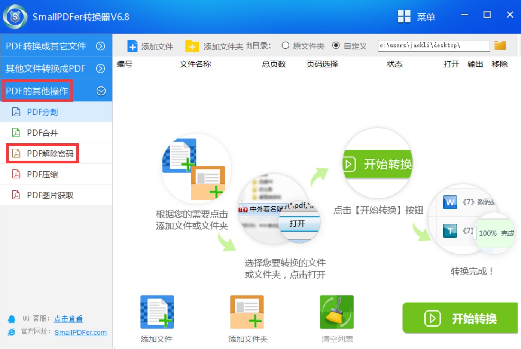Click the PDF压缩 document icon
This screenshot has height=349, width=521.
pyautogui.click(x=16, y=174)
